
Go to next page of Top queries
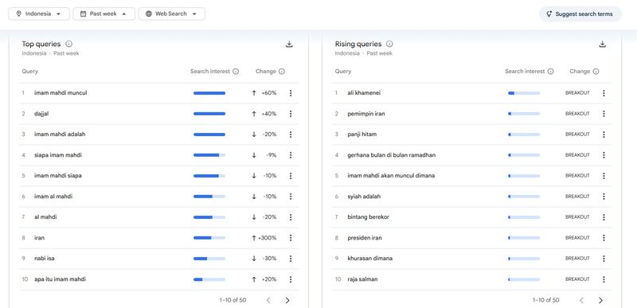(x=287, y=300)
